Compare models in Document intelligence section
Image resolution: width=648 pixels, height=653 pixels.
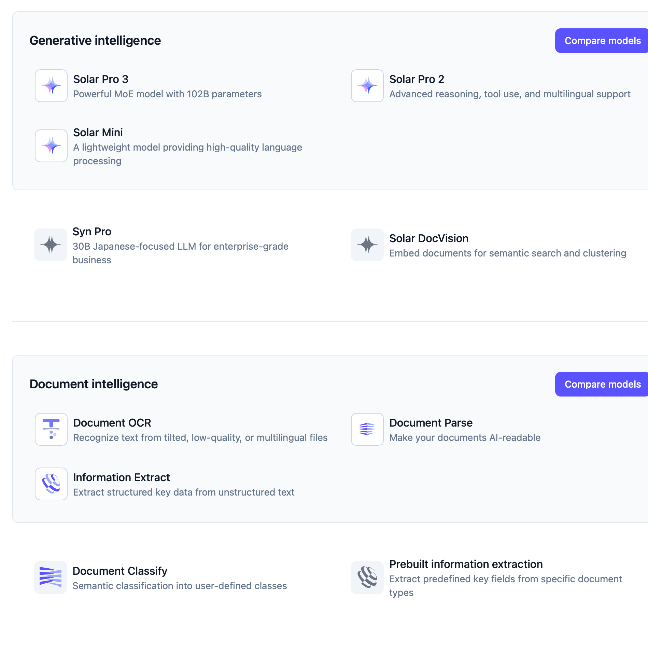pos(602,384)
